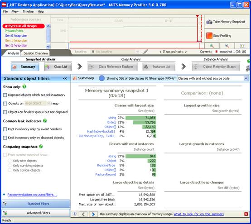Image resolution: width=251 pixels, height=224 pixels.
Task: Select Only new objects radio button
Action: pyautogui.click(x=10, y=161)
